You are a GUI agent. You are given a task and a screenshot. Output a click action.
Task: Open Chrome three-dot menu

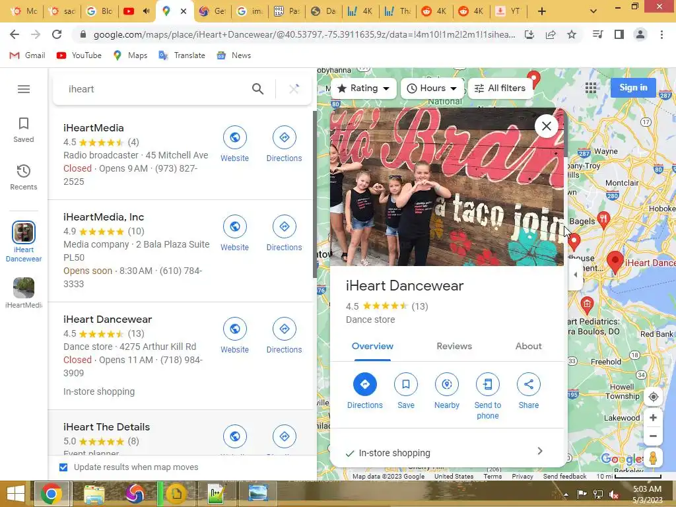(661, 34)
